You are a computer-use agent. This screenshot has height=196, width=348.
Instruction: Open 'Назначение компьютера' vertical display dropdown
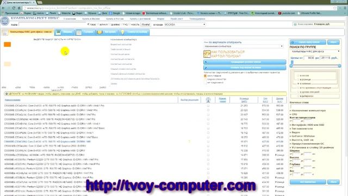click(244, 46)
